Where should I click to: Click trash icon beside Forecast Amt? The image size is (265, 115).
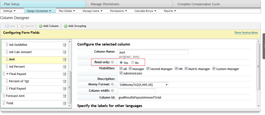65,96
